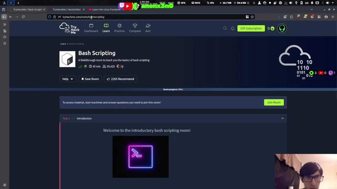337x189 pixels.
Task: Open sidebar settings gear
Action: (4, 185)
